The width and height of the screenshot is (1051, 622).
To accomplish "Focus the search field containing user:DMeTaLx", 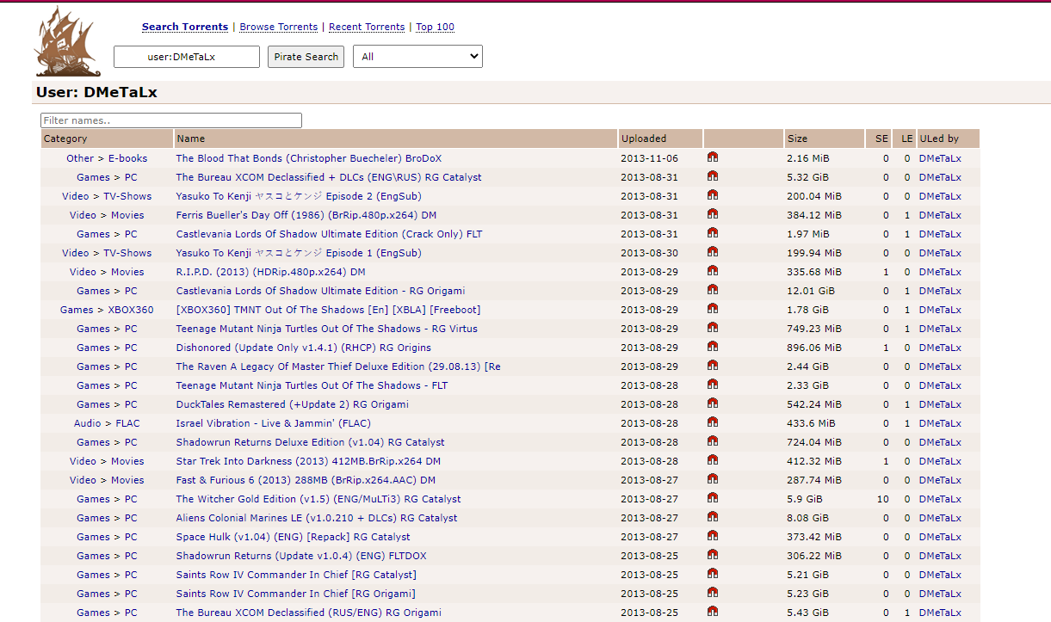I will pos(187,57).
